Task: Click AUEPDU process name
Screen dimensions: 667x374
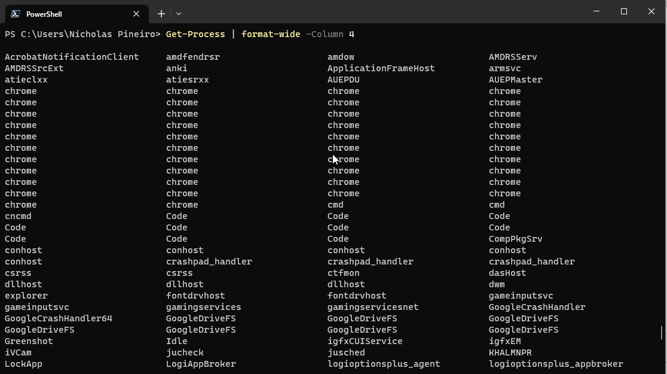Action: click(343, 80)
